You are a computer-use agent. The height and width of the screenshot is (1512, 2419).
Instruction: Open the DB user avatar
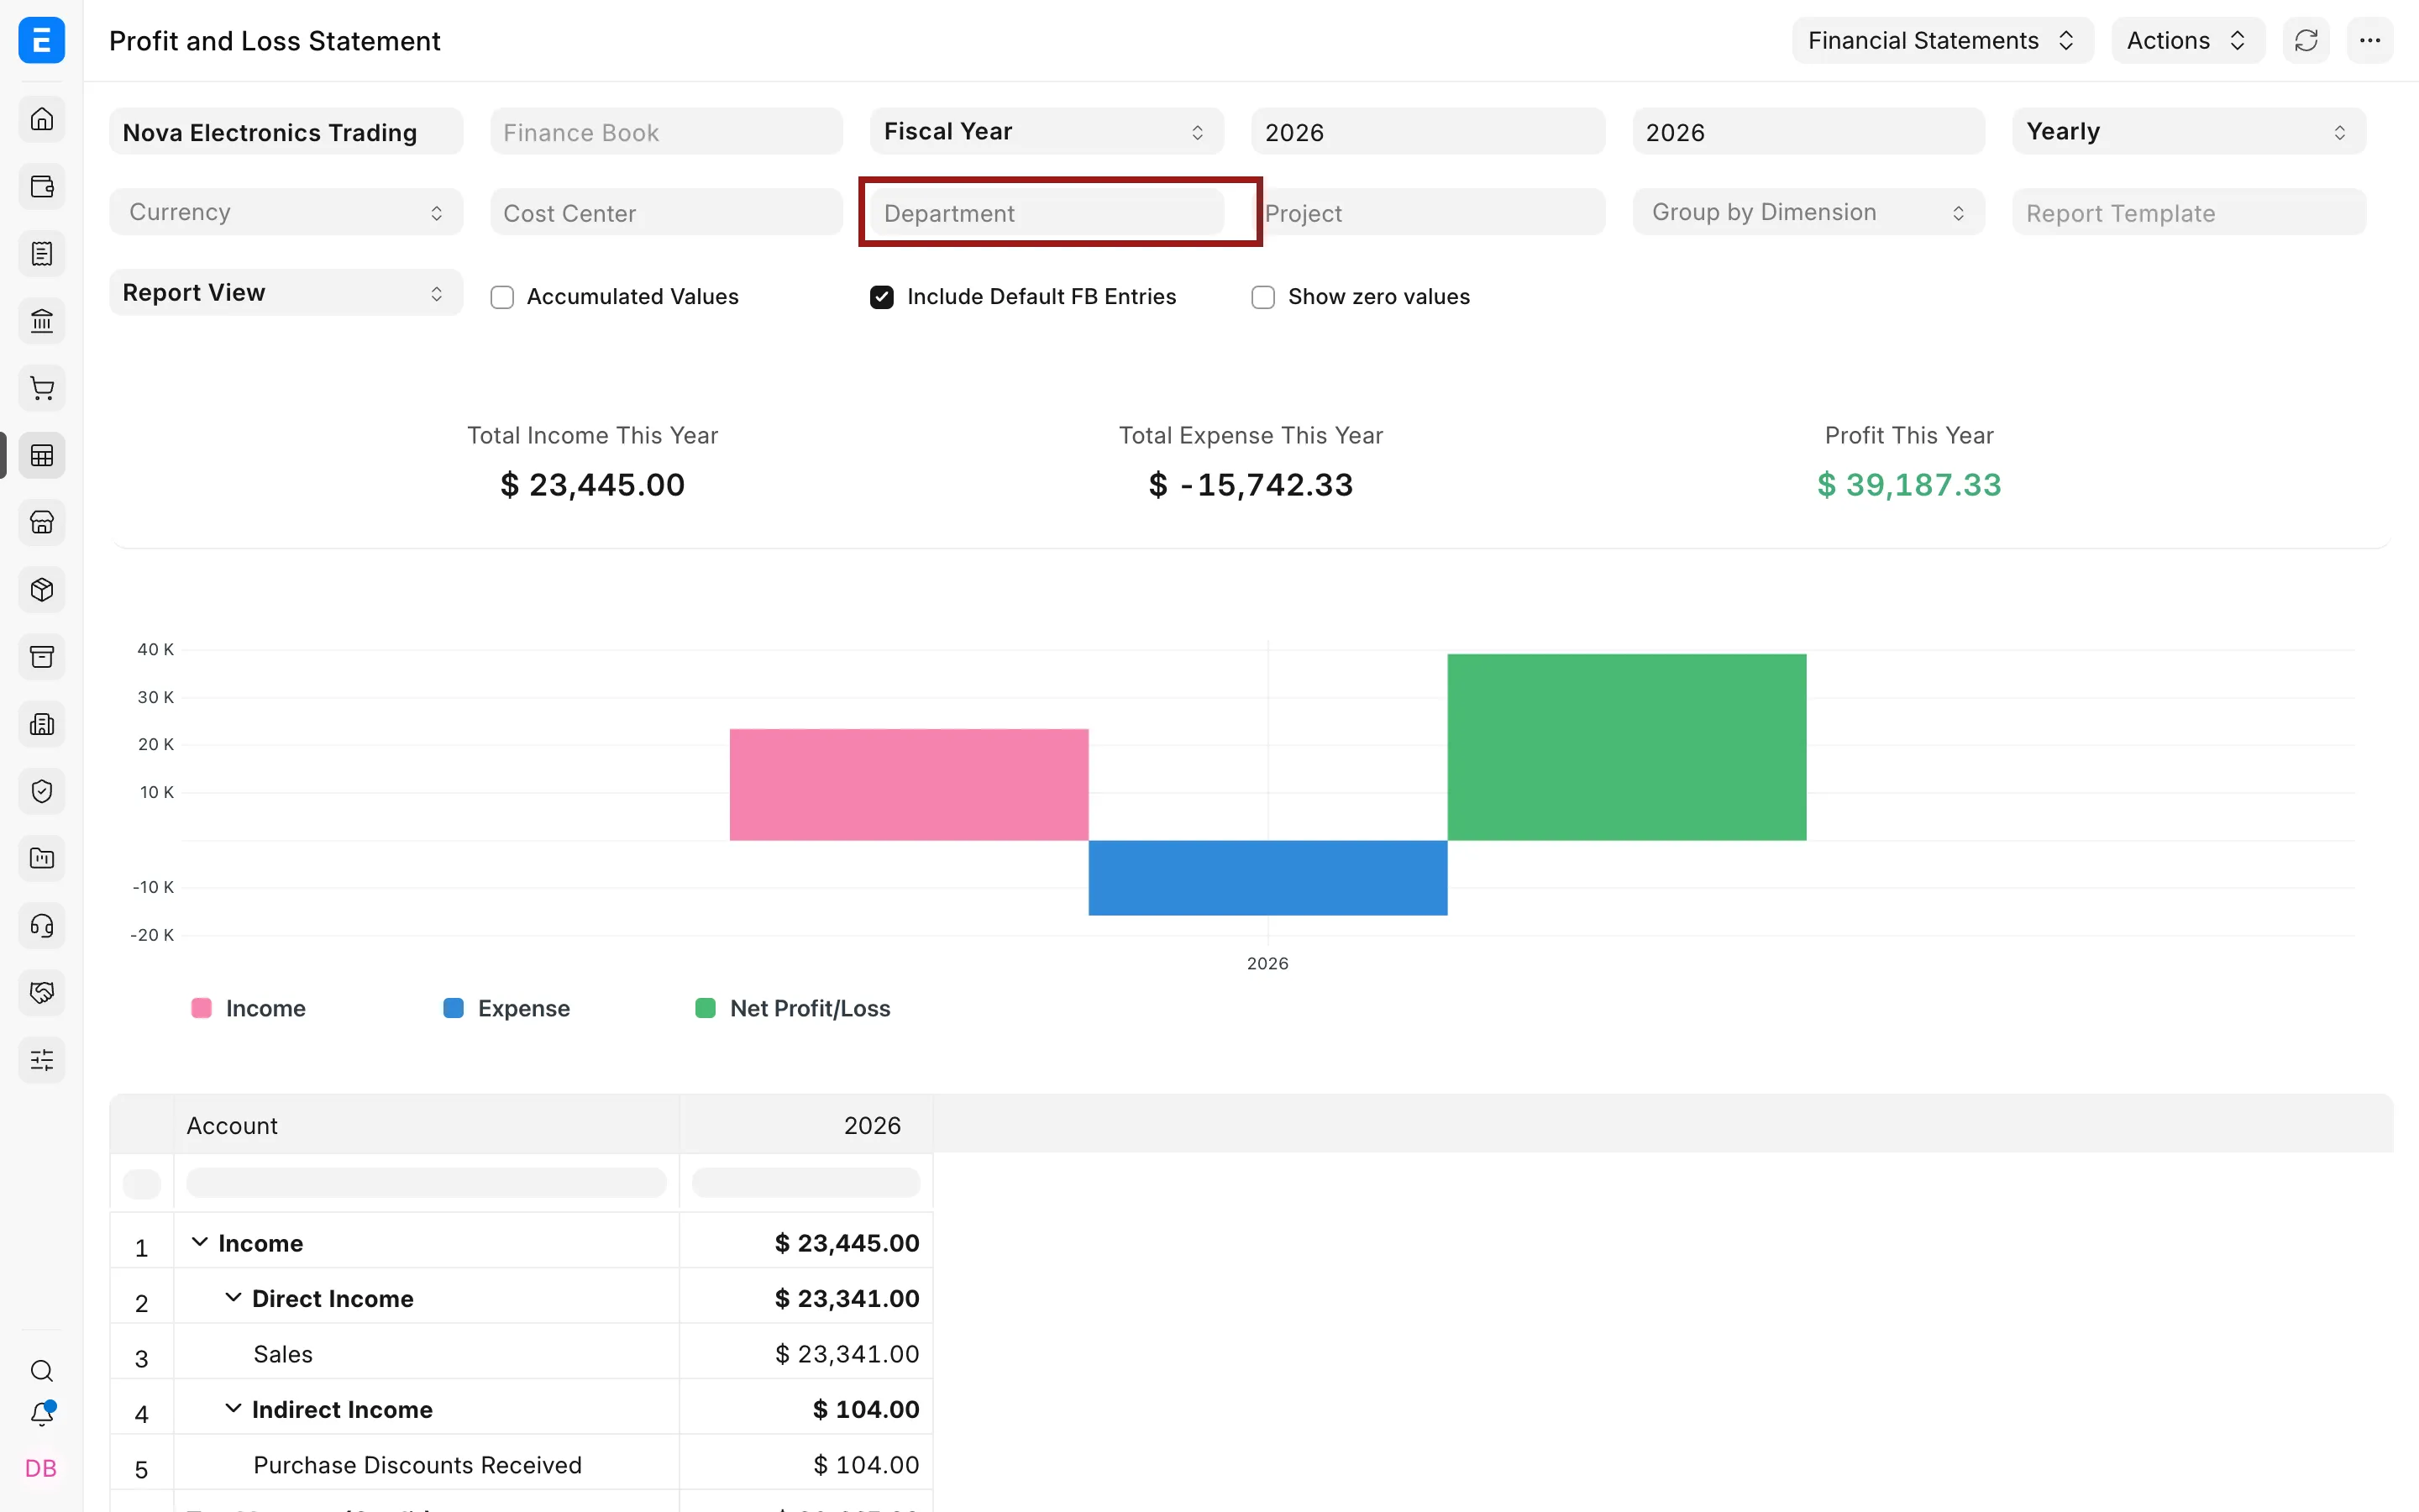point(41,1468)
